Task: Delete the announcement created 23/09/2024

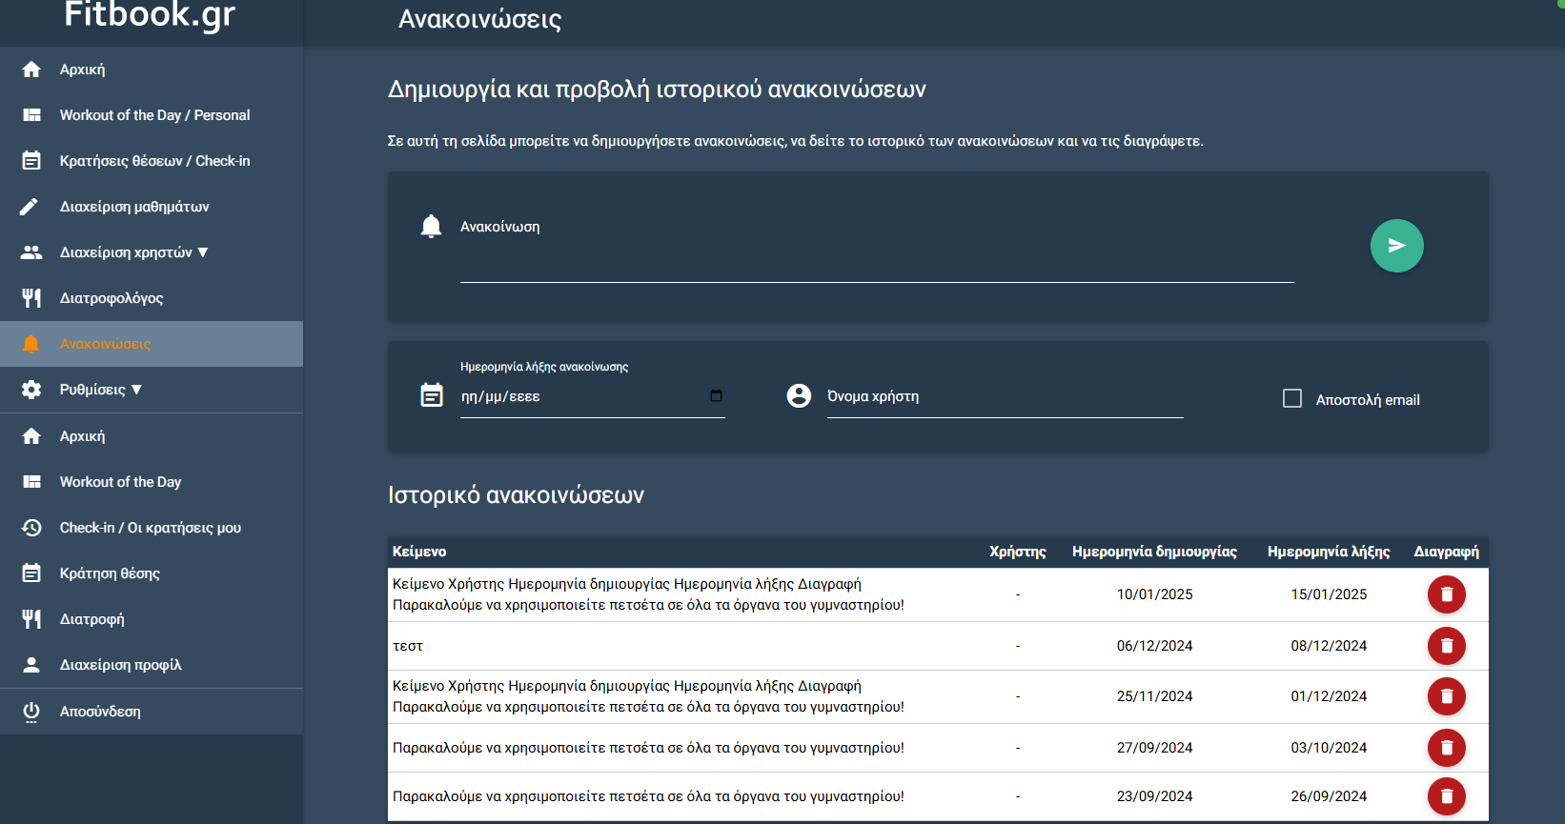Action: point(1446,796)
